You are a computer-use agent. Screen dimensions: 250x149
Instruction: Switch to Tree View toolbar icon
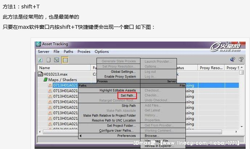click(x=57, y=60)
